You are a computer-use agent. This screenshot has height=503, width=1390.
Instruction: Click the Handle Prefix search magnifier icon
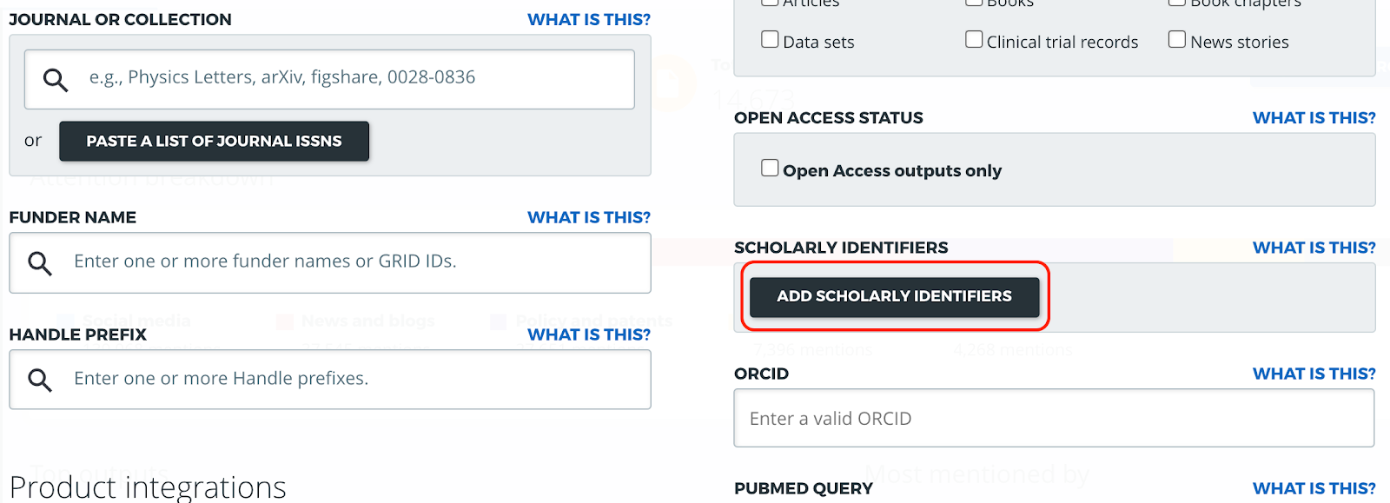[40, 380]
